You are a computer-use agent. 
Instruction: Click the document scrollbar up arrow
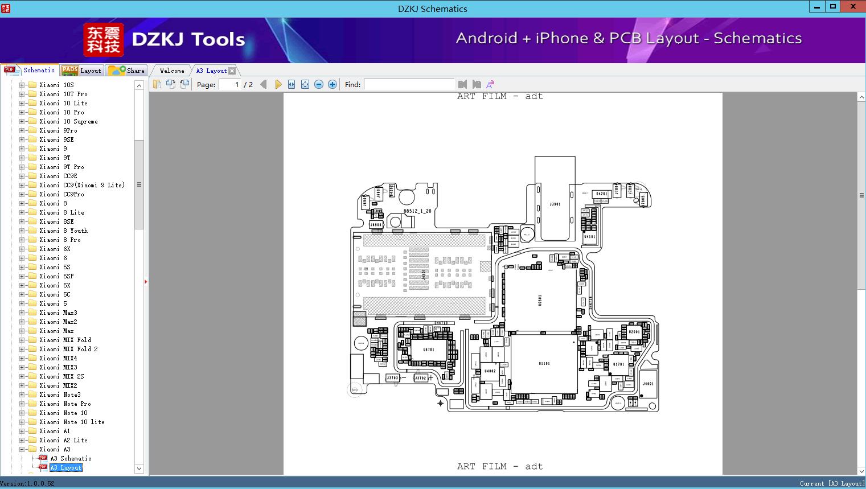[861, 97]
